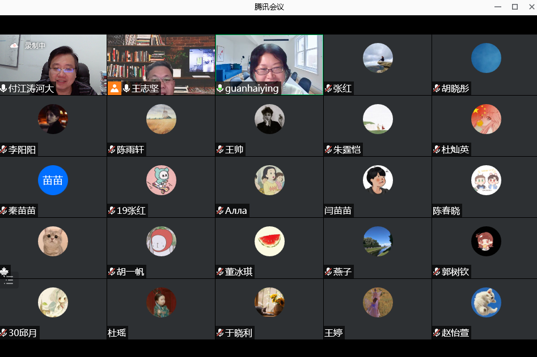
Task: Click the microphone icon next to 付江涛河大
Action: (x=4, y=88)
